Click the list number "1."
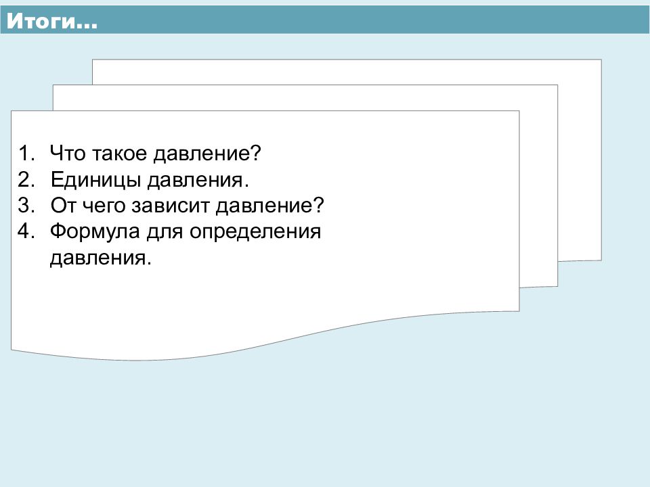The image size is (650, 487). (26, 153)
